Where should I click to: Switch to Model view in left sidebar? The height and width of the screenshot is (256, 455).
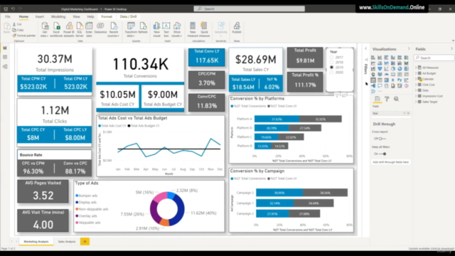coord(5,67)
